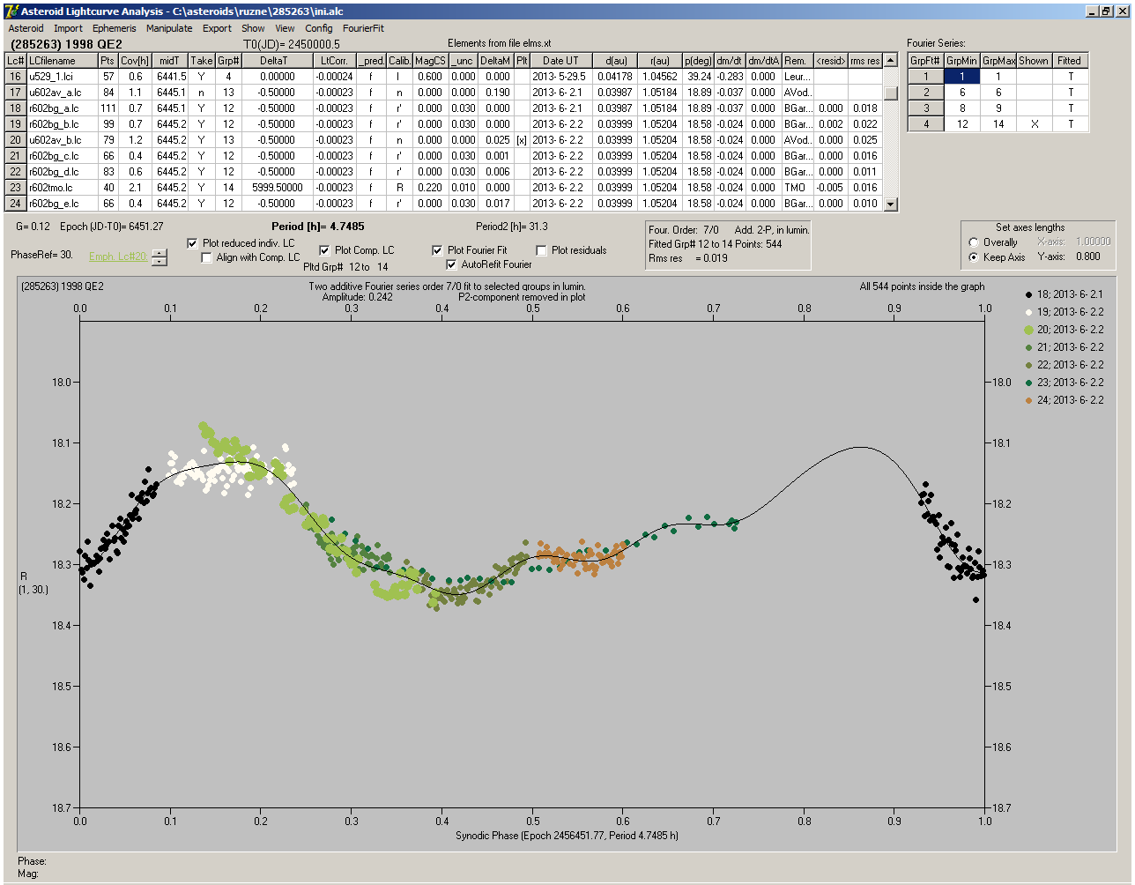Click Fourier Series group row 2 button
The height and width of the screenshot is (885, 1135).
926,93
